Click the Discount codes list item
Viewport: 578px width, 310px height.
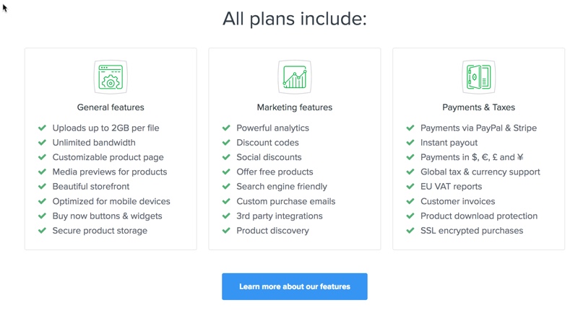pyautogui.click(x=267, y=143)
